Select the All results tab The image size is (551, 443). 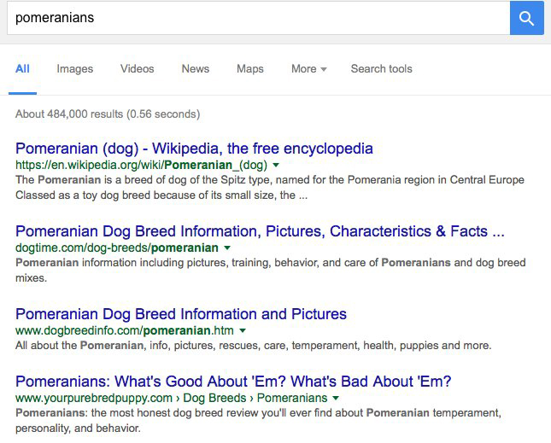tap(22, 69)
